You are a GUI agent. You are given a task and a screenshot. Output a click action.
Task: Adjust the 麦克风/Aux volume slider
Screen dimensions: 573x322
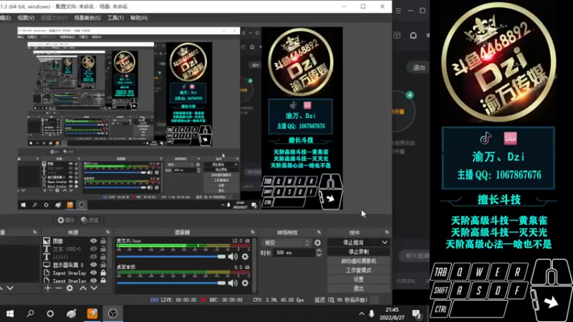pyautogui.click(x=171, y=257)
